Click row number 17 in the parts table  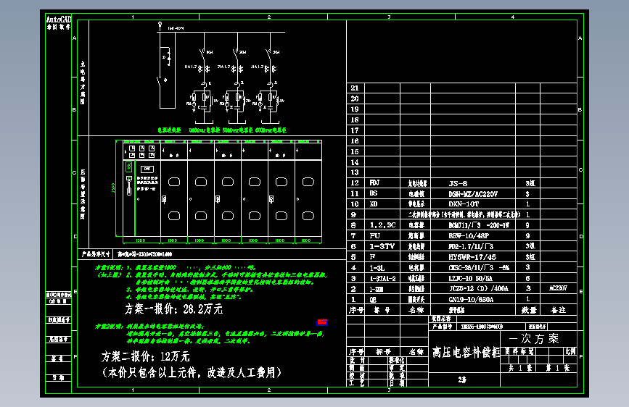[355, 130]
